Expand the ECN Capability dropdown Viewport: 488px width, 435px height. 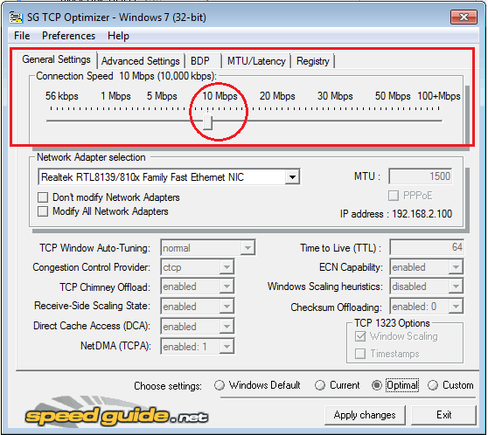pyautogui.click(x=456, y=267)
